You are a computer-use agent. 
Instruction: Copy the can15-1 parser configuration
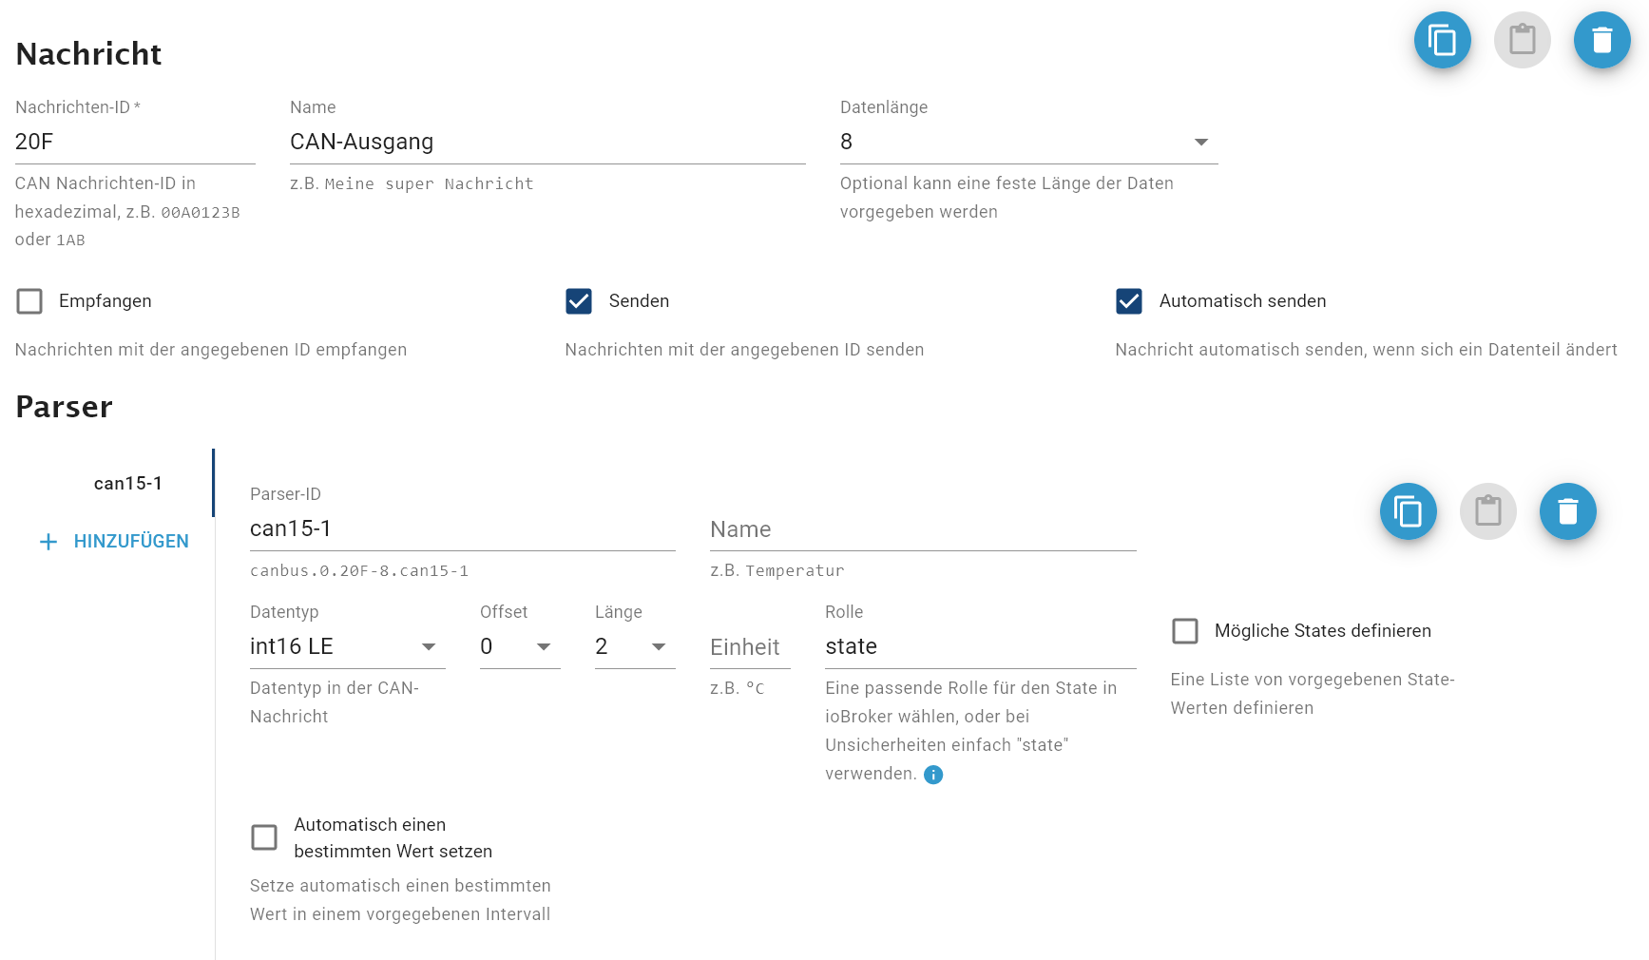pyautogui.click(x=1408, y=511)
